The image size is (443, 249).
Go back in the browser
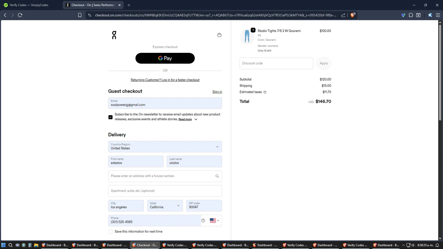point(5,15)
